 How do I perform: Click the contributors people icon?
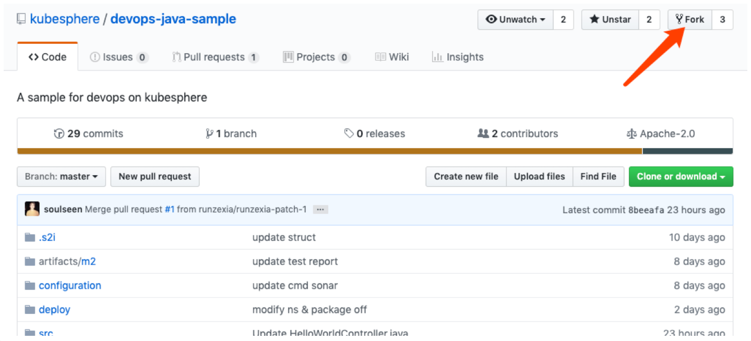point(483,134)
